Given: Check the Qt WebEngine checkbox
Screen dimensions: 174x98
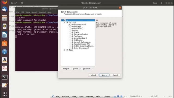Looking at the screenshot, I should 70,40.
